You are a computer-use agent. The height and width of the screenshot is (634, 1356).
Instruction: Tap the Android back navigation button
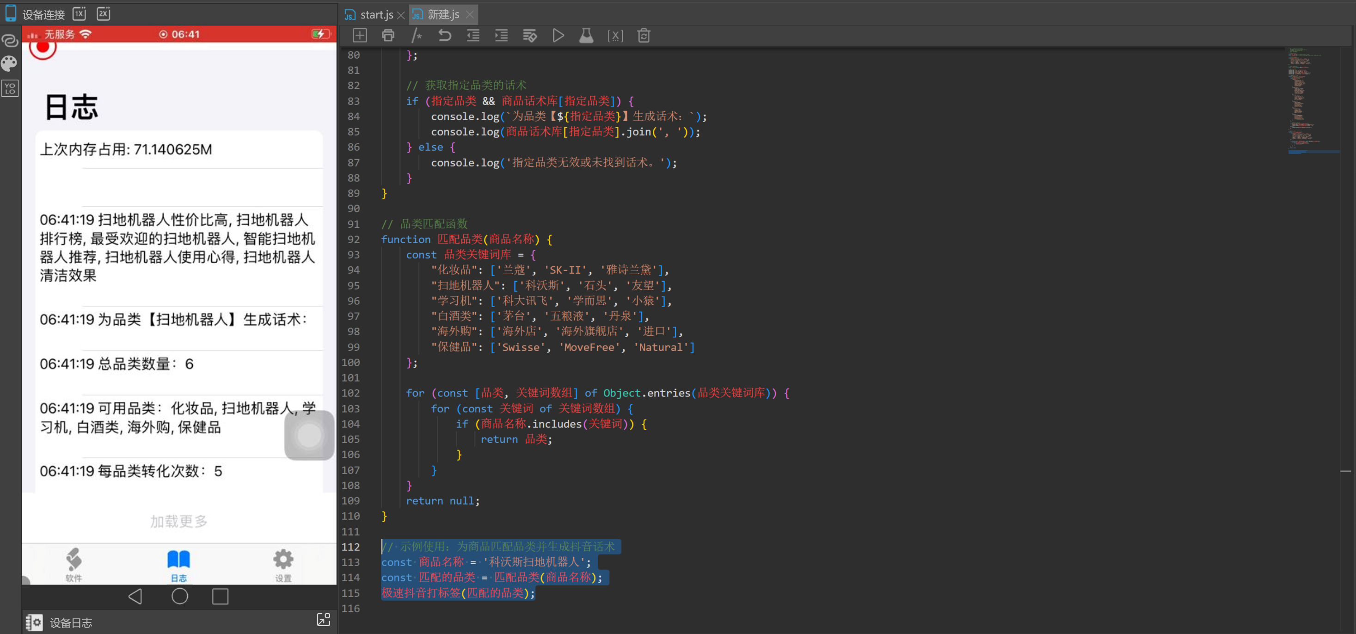click(135, 596)
